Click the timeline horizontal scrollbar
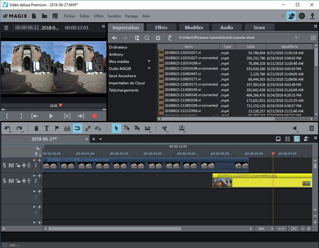Image resolution: width=319 pixels, height=248 pixels. 114,229
